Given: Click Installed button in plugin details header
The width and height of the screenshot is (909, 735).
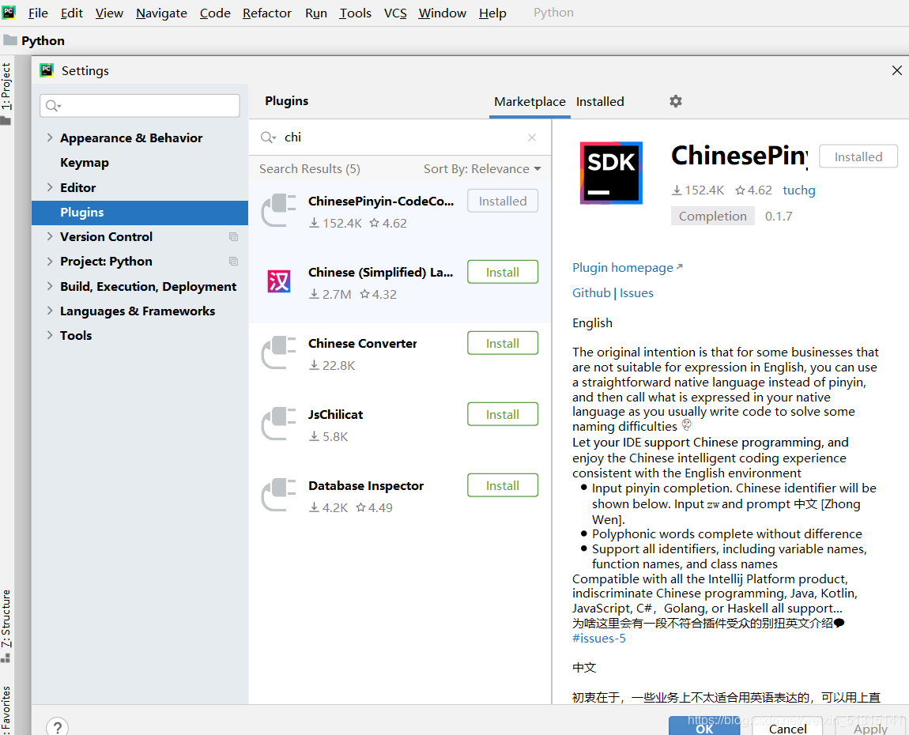Looking at the screenshot, I should click(858, 156).
